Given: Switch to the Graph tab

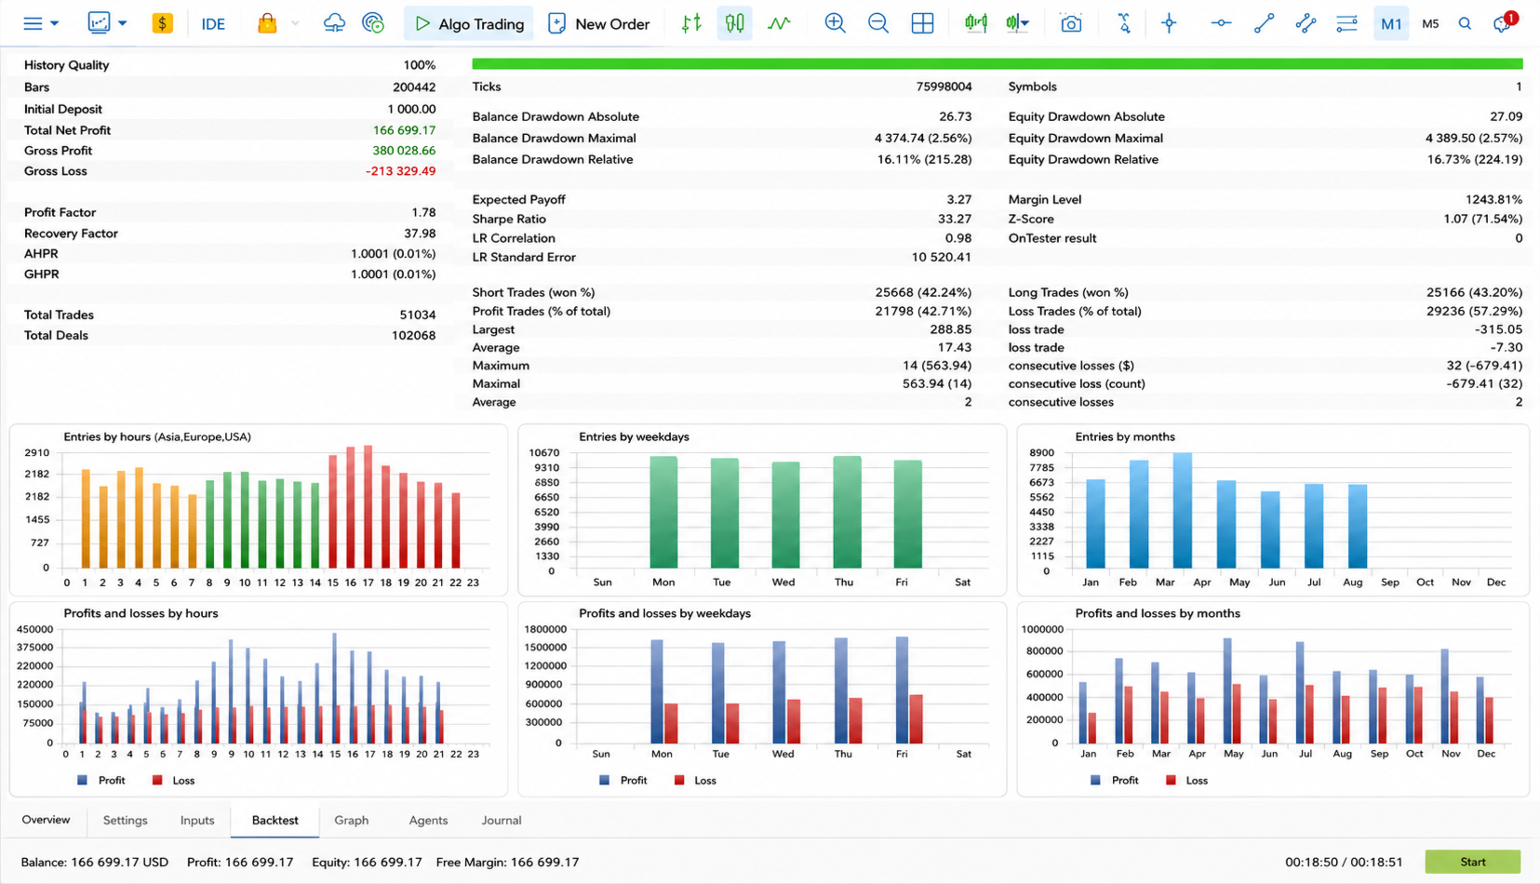Looking at the screenshot, I should point(351,820).
